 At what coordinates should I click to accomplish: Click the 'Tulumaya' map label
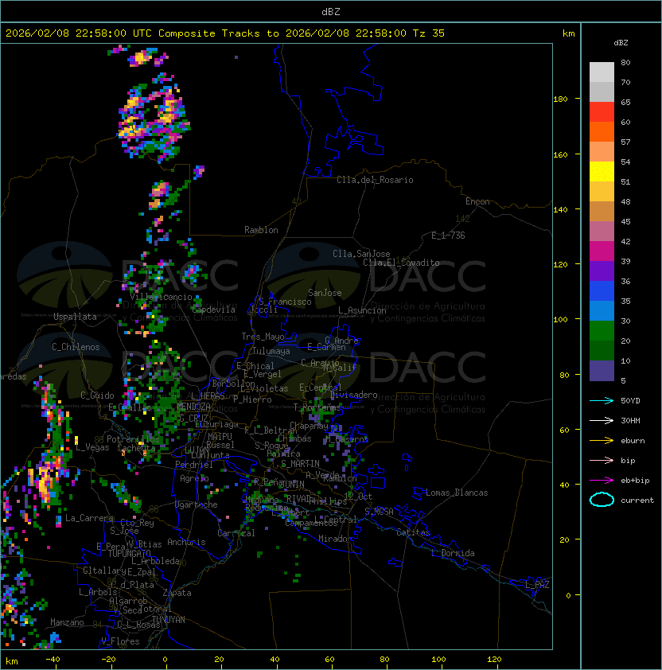pyautogui.click(x=271, y=351)
